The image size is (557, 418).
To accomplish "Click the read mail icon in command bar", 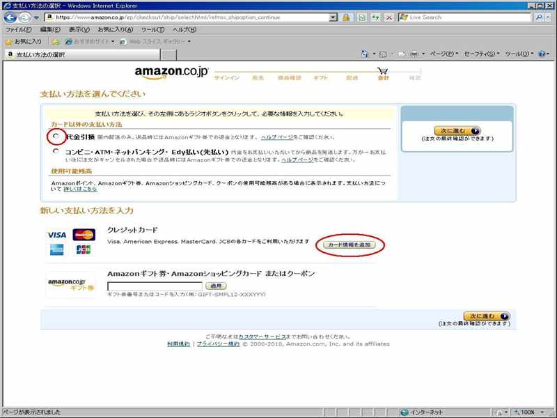I will click(402, 54).
